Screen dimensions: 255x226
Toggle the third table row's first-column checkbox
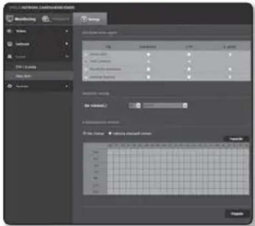pyautogui.click(x=148, y=69)
